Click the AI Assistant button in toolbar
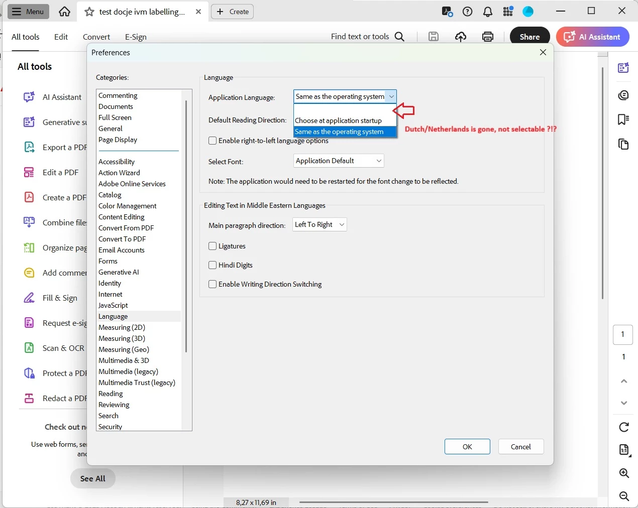 [593, 37]
